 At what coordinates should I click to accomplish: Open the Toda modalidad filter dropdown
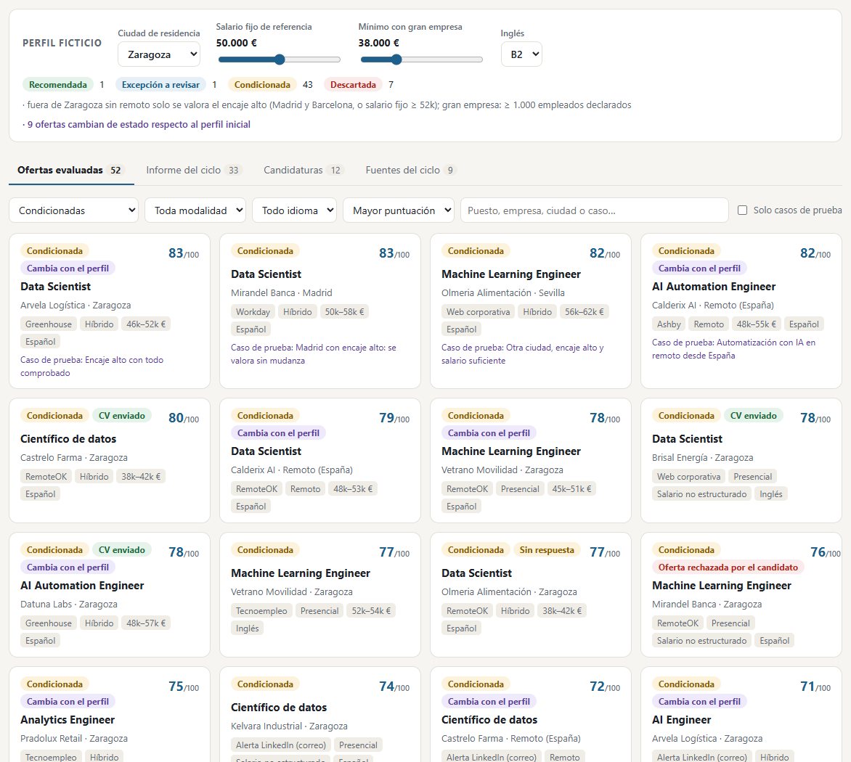[195, 210]
